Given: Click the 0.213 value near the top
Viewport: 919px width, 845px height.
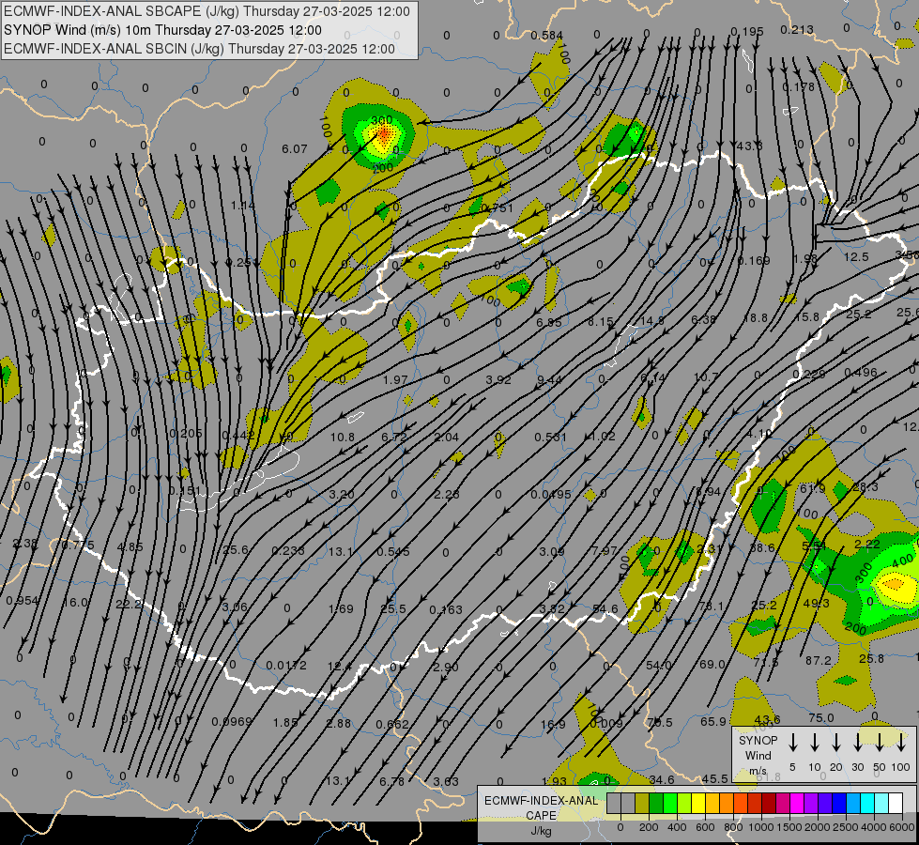Looking at the screenshot, I should [797, 29].
